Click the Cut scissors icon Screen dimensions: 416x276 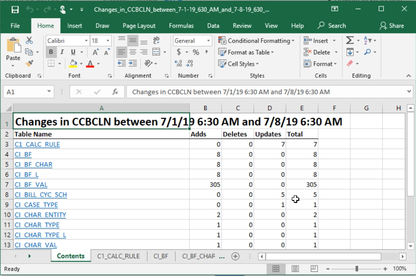[x=29, y=41]
